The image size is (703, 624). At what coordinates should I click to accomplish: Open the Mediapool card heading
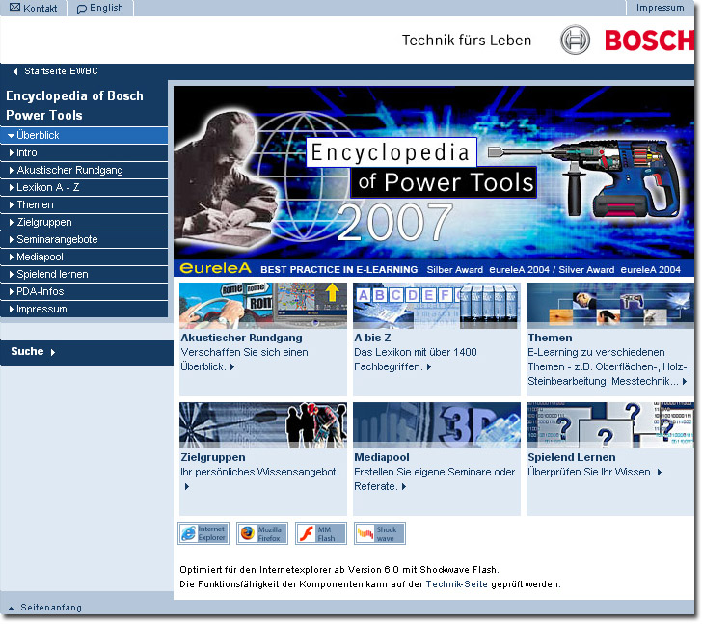[382, 458]
